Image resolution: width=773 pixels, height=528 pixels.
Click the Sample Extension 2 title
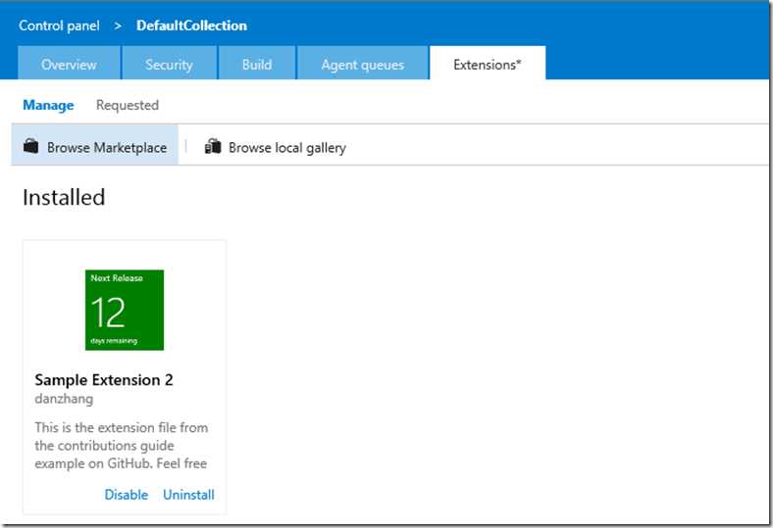click(x=104, y=380)
